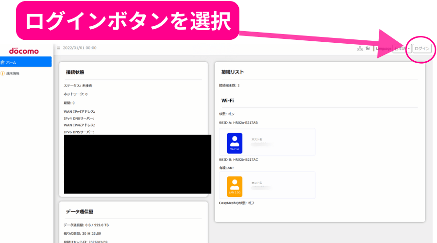Click the IPv4 DNSサーバー label
Image resolution: width=437 pixels, height=243 pixels.
point(79,119)
